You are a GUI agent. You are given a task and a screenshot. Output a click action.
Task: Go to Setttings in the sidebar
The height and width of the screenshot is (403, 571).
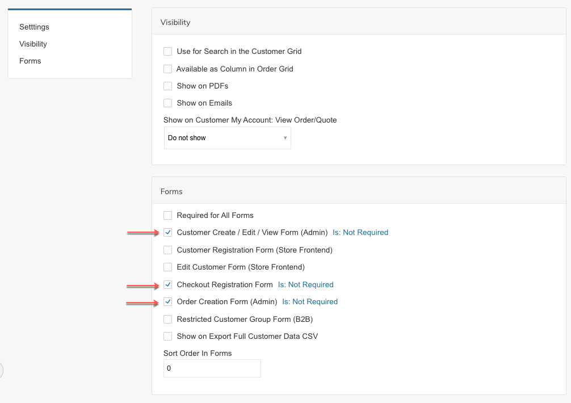(34, 27)
